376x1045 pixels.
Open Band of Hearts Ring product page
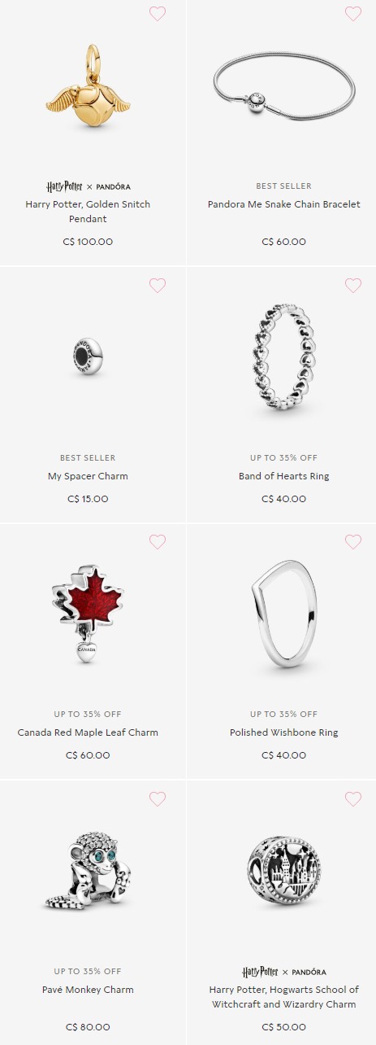tap(284, 476)
